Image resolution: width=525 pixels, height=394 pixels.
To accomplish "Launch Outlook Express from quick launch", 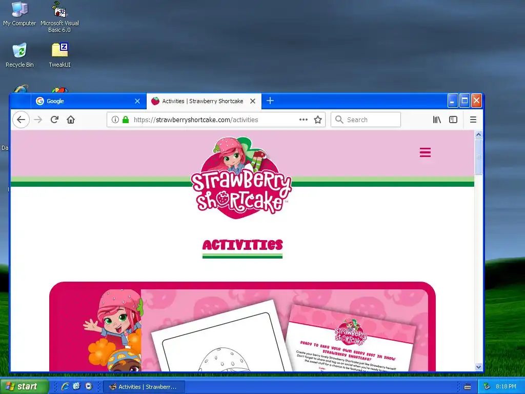I will (x=77, y=386).
